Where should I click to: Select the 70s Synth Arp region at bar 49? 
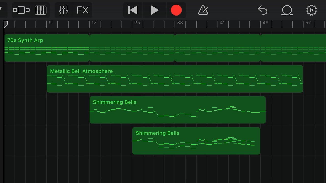[x=293, y=48]
